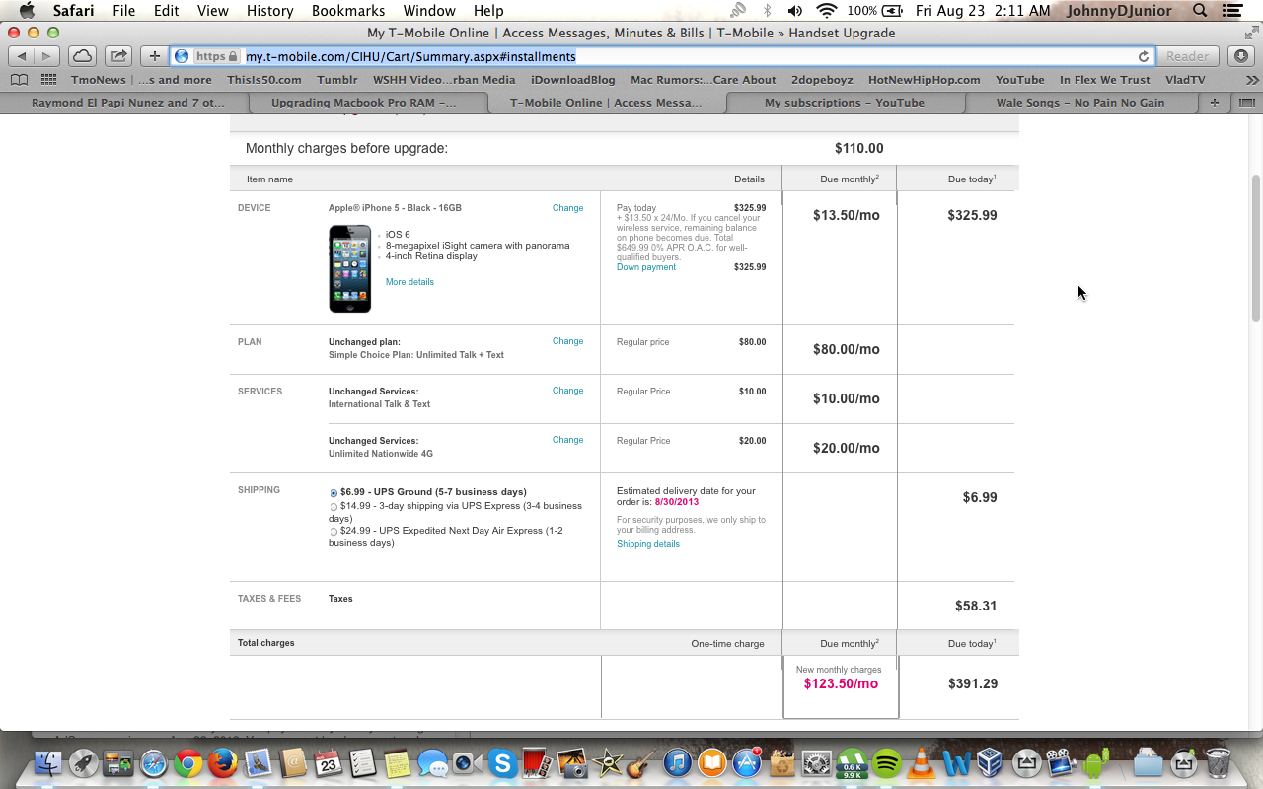
Task: Switch to Wale Songs - No Pain No Gain tab
Action: pos(1079,103)
